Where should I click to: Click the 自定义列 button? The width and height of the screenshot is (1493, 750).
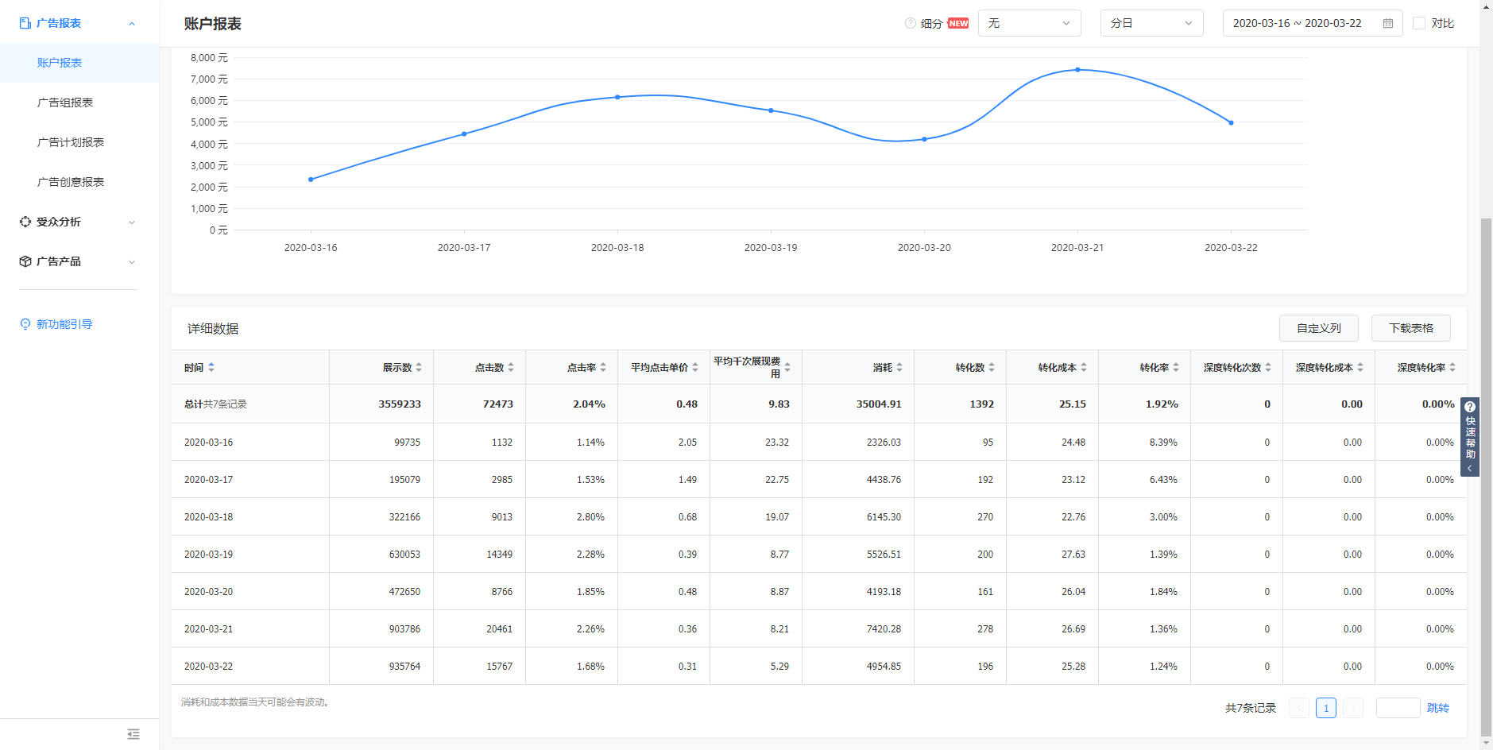tap(1318, 328)
